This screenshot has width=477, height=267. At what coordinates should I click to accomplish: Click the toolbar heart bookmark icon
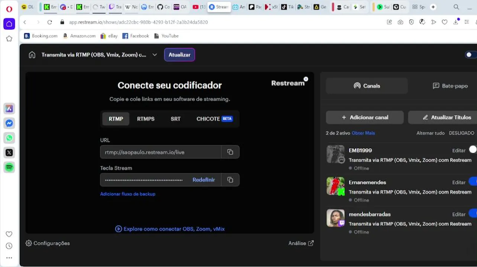[444, 22]
